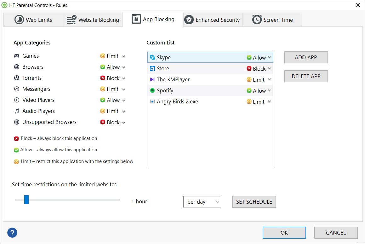Select the App Blocking tab

click(x=153, y=19)
